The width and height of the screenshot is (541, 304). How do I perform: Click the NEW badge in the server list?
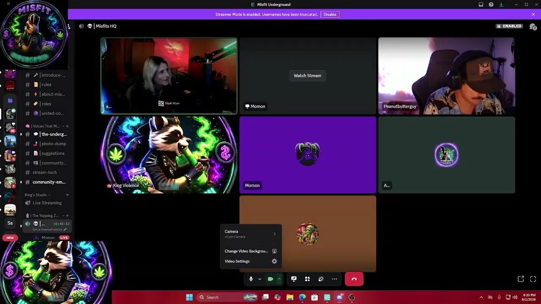click(10, 238)
